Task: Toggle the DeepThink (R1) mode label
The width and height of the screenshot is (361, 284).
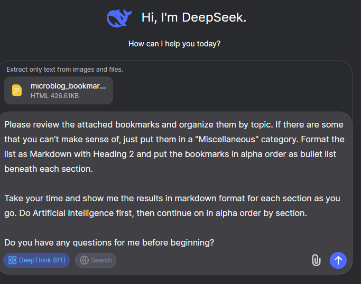Action: (x=42, y=260)
